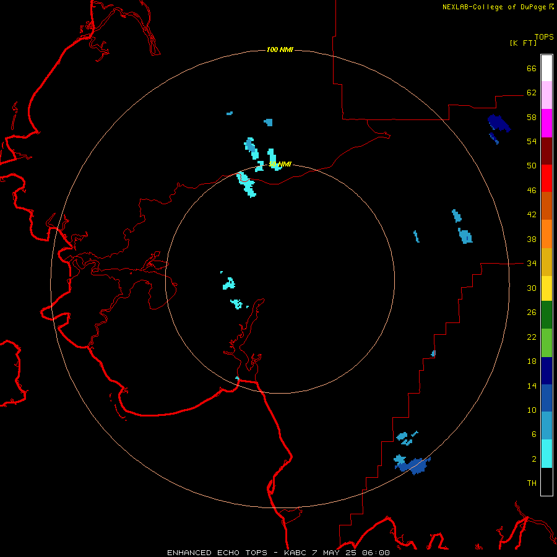Click the light green 26 kft swatch
Screen dimensions: 557x557
click(x=546, y=343)
